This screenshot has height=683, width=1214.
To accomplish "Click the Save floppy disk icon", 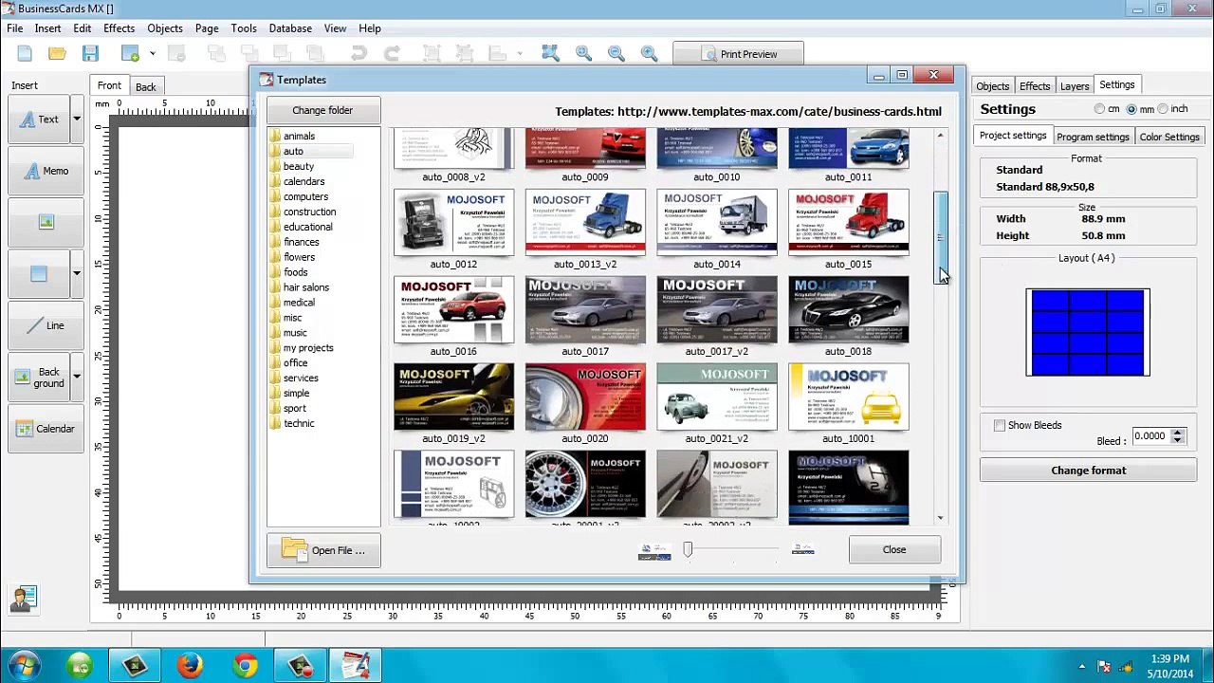I will (x=90, y=54).
